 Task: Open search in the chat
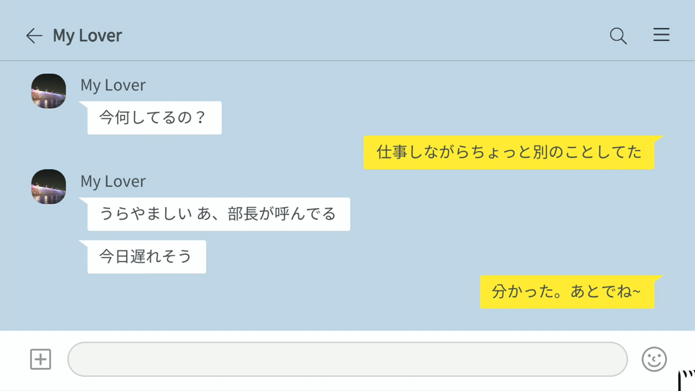click(618, 36)
